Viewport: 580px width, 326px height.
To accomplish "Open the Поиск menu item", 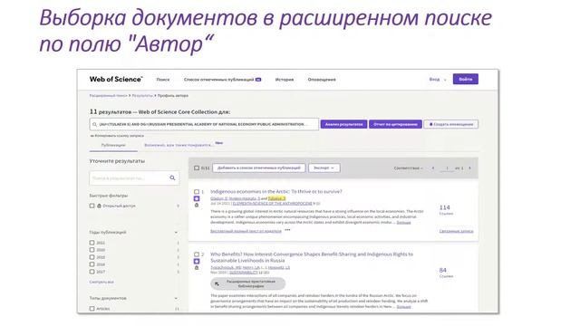I will [163, 80].
